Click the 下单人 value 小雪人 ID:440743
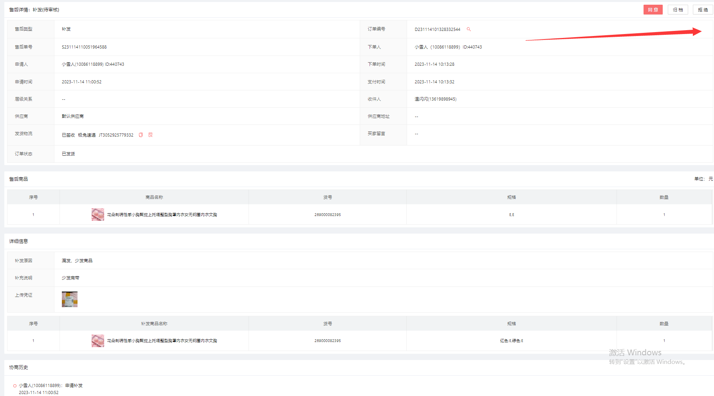The height and width of the screenshot is (396, 714). (448, 47)
